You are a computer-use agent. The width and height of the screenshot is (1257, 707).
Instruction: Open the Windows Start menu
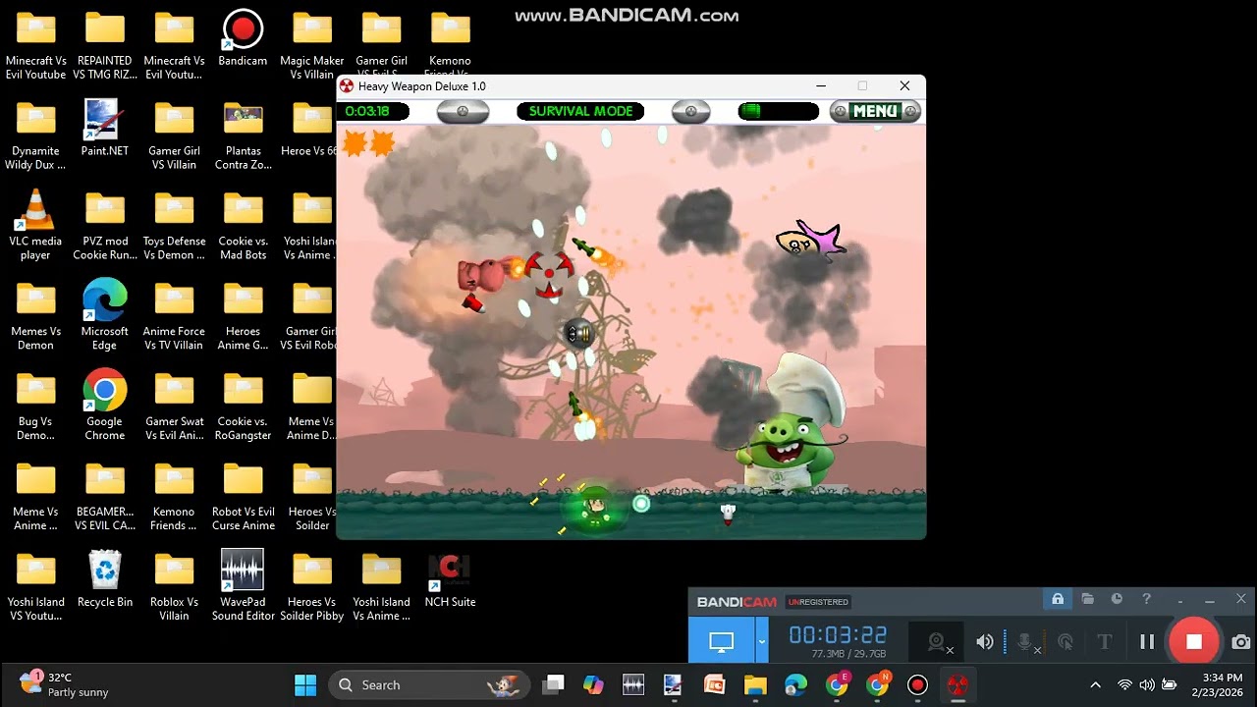[x=305, y=684]
